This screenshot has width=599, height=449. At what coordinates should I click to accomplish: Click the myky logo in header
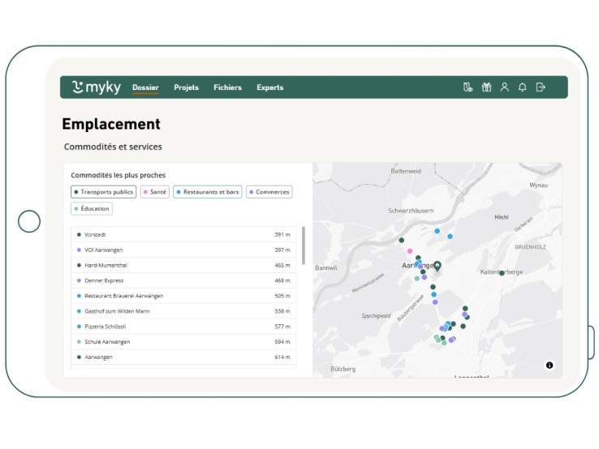(96, 88)
